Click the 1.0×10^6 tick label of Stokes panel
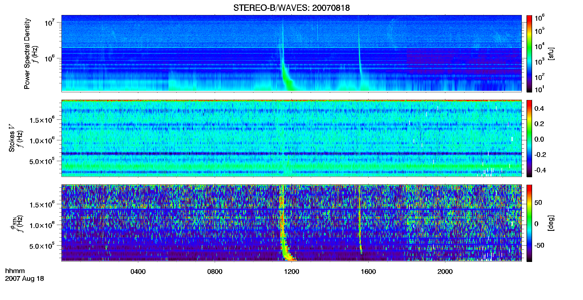Image resolution: width=583 pixels, height=300 pixels. 42,141
